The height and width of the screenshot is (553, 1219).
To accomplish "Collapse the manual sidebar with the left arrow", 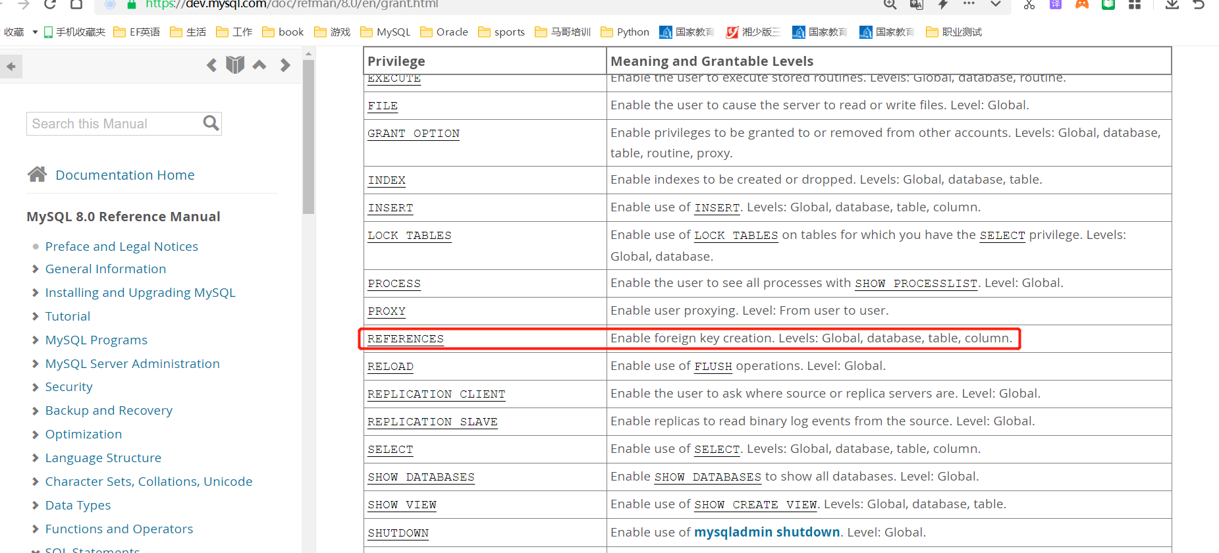I will click(11, 66).
